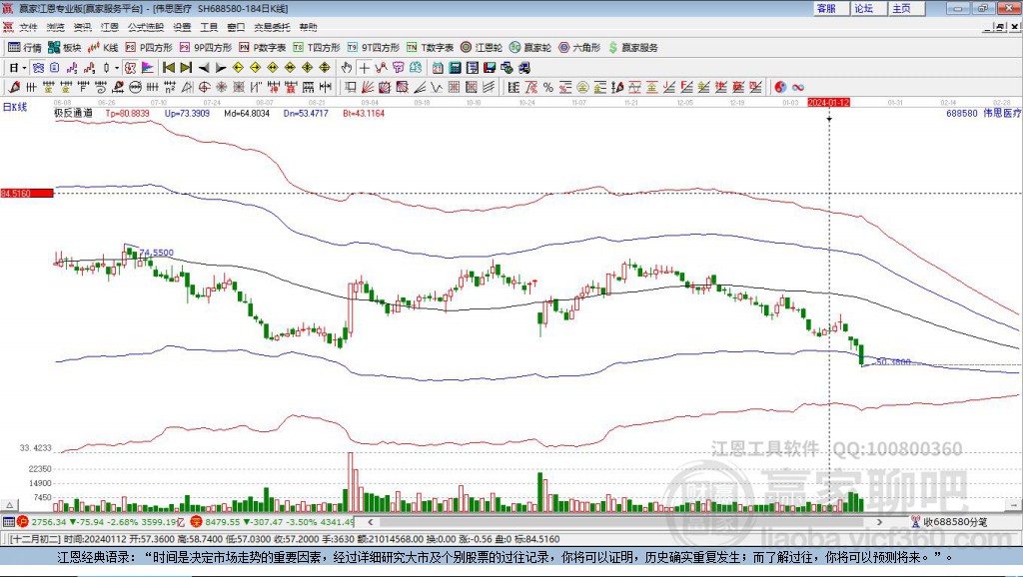
Task: Select the zigzag wave line tool
Action: click(437, 88)
